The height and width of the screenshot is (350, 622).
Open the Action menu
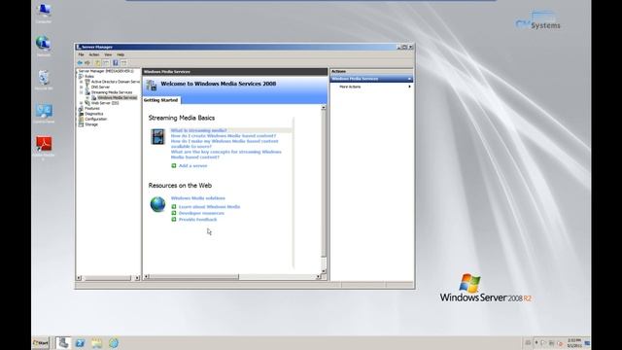[x=94, y=54]
